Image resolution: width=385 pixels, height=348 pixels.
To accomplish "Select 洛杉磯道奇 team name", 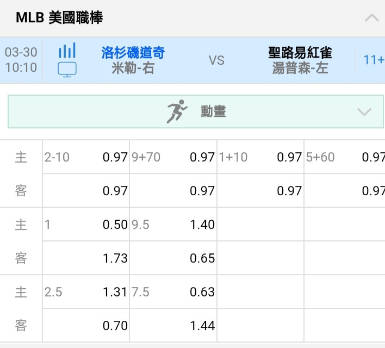I will coord(133,53).
